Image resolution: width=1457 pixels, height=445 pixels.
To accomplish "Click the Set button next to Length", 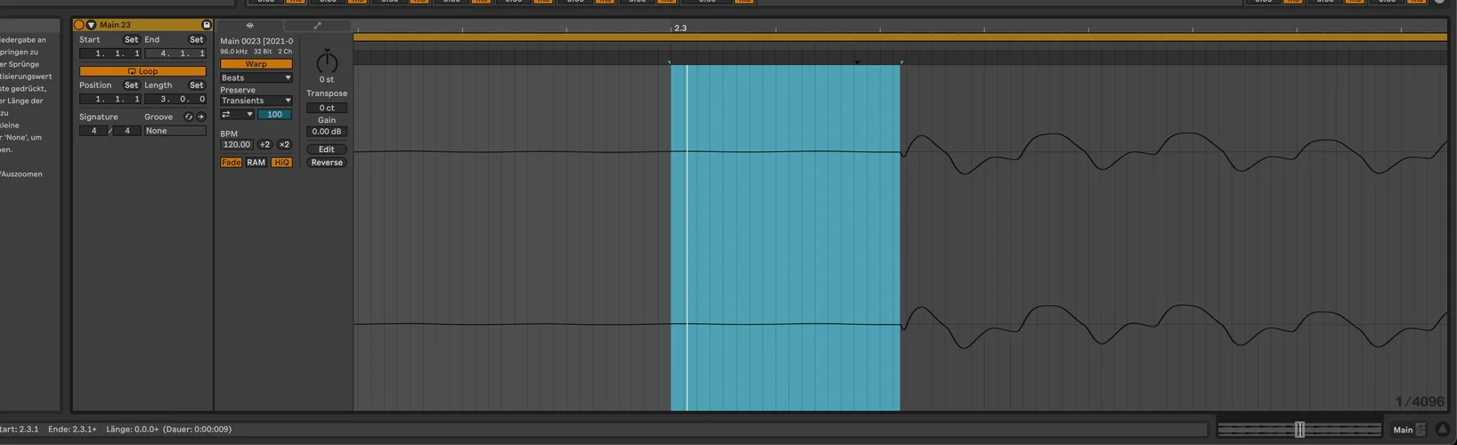I will pyautogui.click(x=196, y=85).
